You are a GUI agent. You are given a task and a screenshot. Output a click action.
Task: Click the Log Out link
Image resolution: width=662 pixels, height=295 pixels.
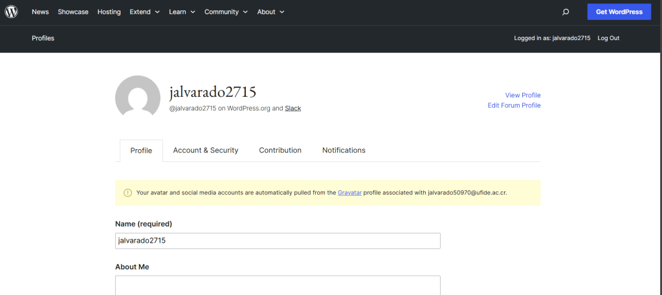608,38
